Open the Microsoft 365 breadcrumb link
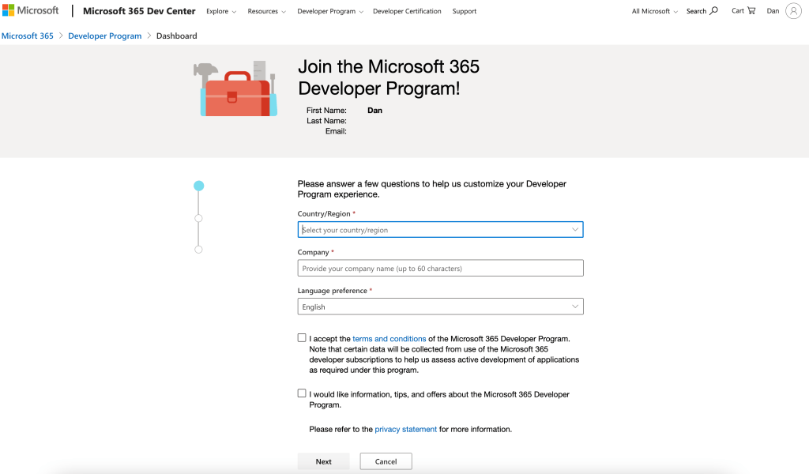809x474 pixels. pos(28,36)
